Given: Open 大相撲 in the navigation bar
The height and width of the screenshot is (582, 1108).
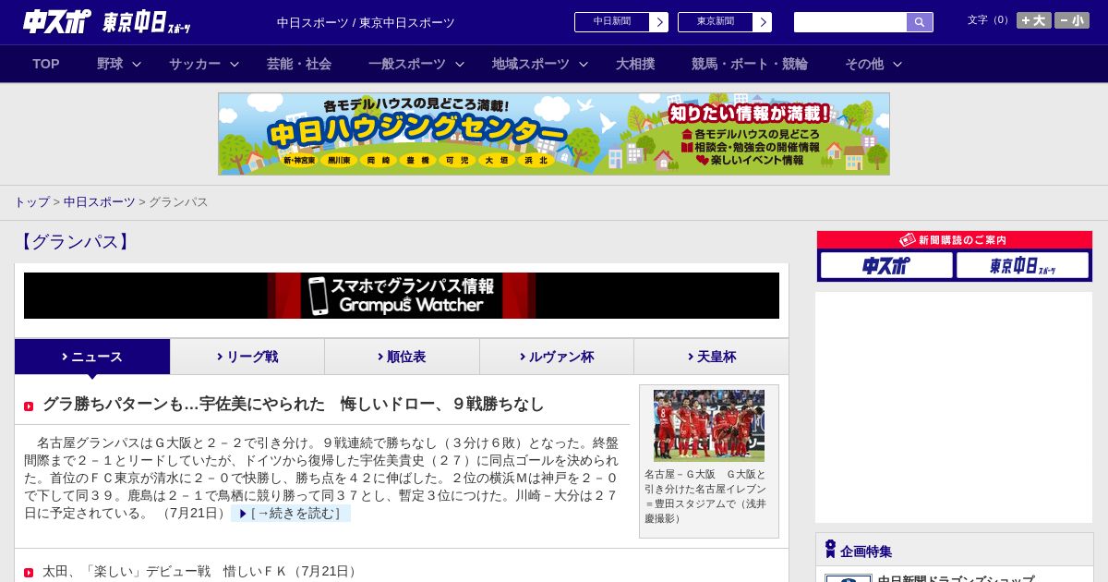Looking at the screenshot, I should coord(635,64).
